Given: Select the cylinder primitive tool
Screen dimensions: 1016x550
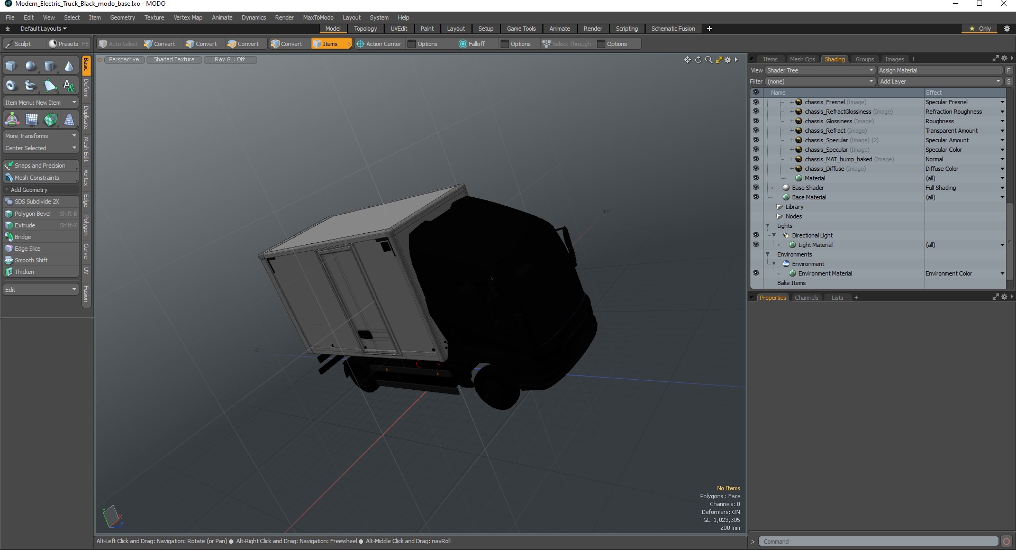Looking at the screenshot, I should [x=50, y=66].
